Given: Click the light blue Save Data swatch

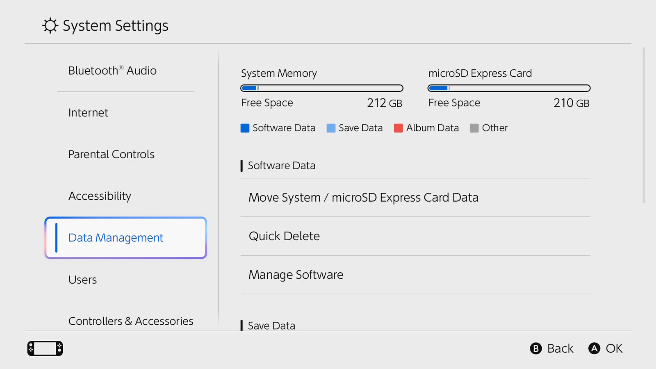Looking at the screenshot, I should point(331,128).
